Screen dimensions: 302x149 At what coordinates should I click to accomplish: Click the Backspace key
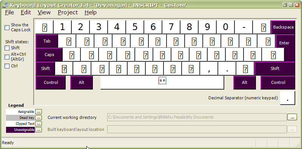[x=283, y=27]
